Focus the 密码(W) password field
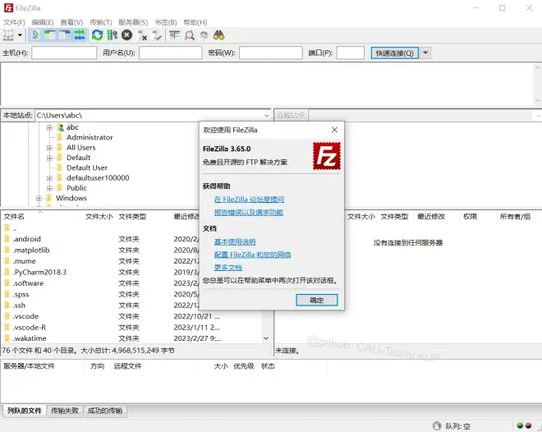Viewport: 542px width, 432px height. pos(271,53)
